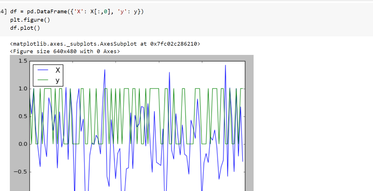Image resolution: width=373 pixels, height=191 pixels.
Task: Click the blue X line legend icon
Action: coord(42,70)
